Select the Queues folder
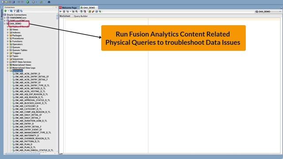This screenshot has height=159, width=283. [16, 47]
